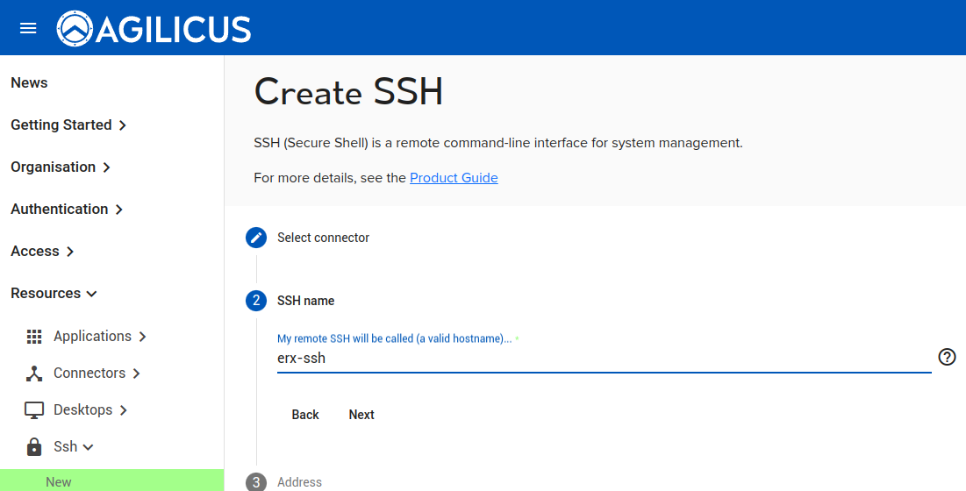Image resolution: width=966 pixels, height=491 pixels.
Task: Open the hamburger navigation menu
Action: pyautogui.click(x=28, y=28)
